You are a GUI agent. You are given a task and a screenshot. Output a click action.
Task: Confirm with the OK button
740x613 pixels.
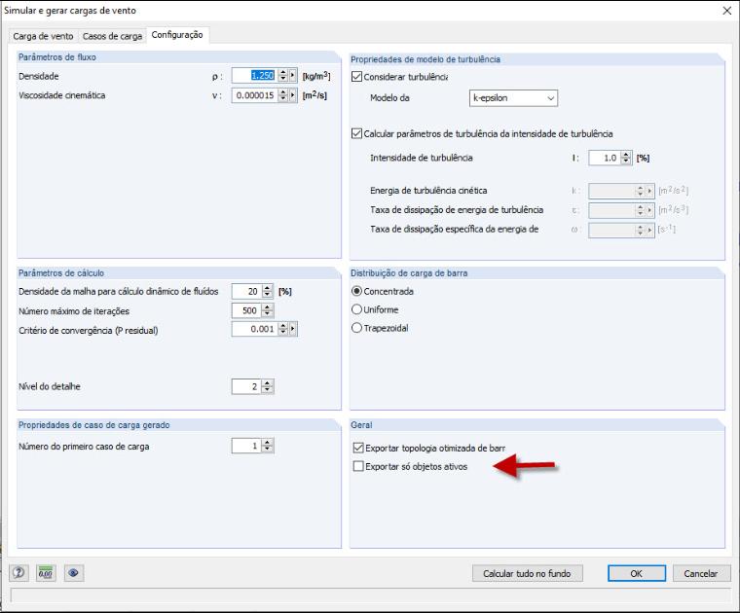pyautogui.click(x=636, y=573)
